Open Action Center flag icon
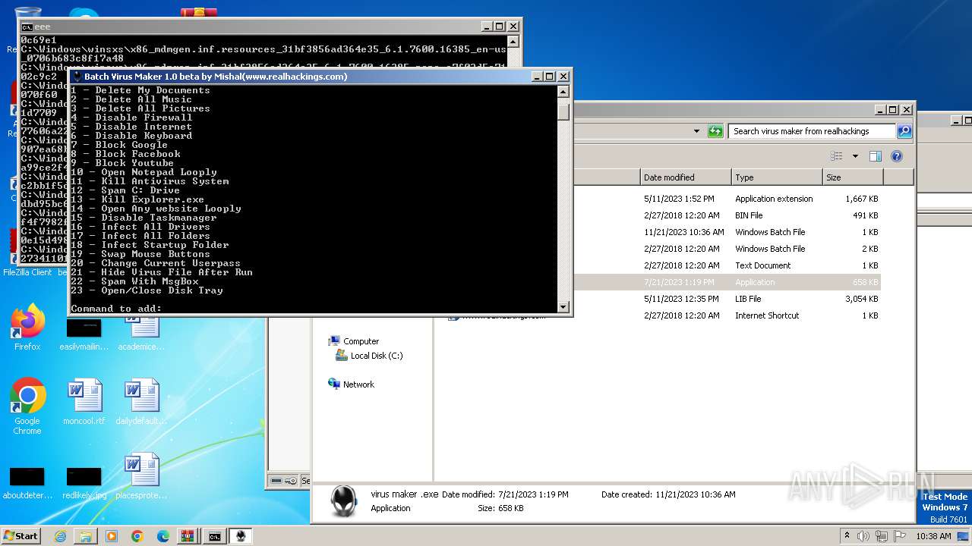The height and width of the screenshot is (546, 972). click(900, 536)
